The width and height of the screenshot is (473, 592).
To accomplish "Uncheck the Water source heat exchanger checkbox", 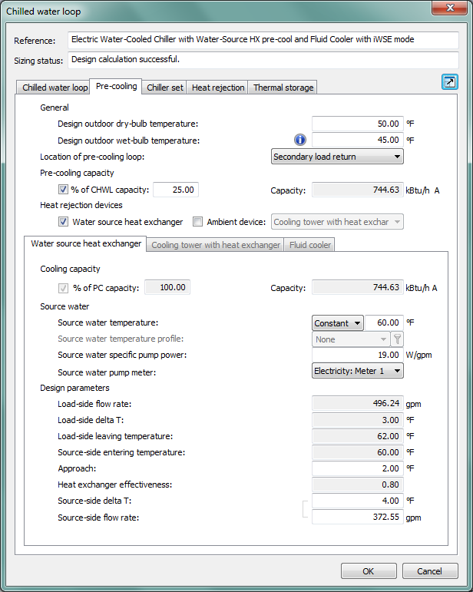I will (63, 222).
